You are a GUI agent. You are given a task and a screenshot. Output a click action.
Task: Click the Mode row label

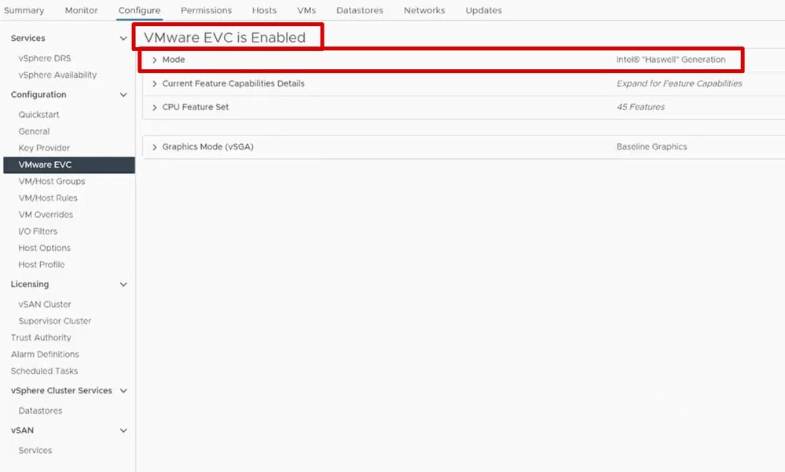(174, 60)
